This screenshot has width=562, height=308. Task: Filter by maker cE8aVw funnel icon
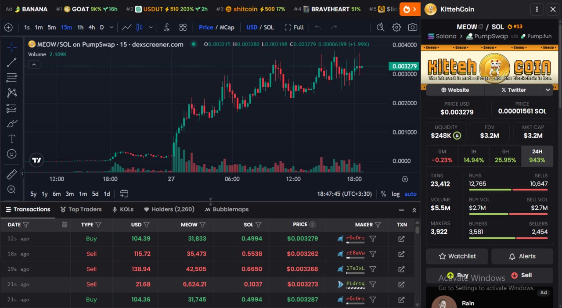(373, 254)
